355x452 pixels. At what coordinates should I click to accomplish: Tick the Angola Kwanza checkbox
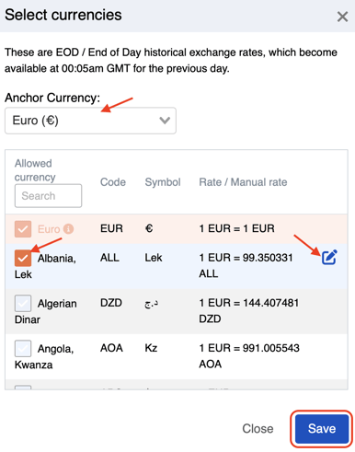point(23,348)
